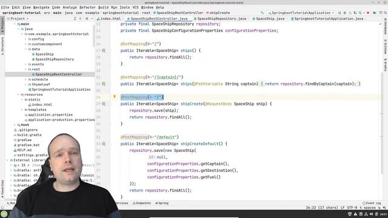The height and width of the screenshot is (218, 388).
Task: Open the VCS menu
Action: (135, 7)
